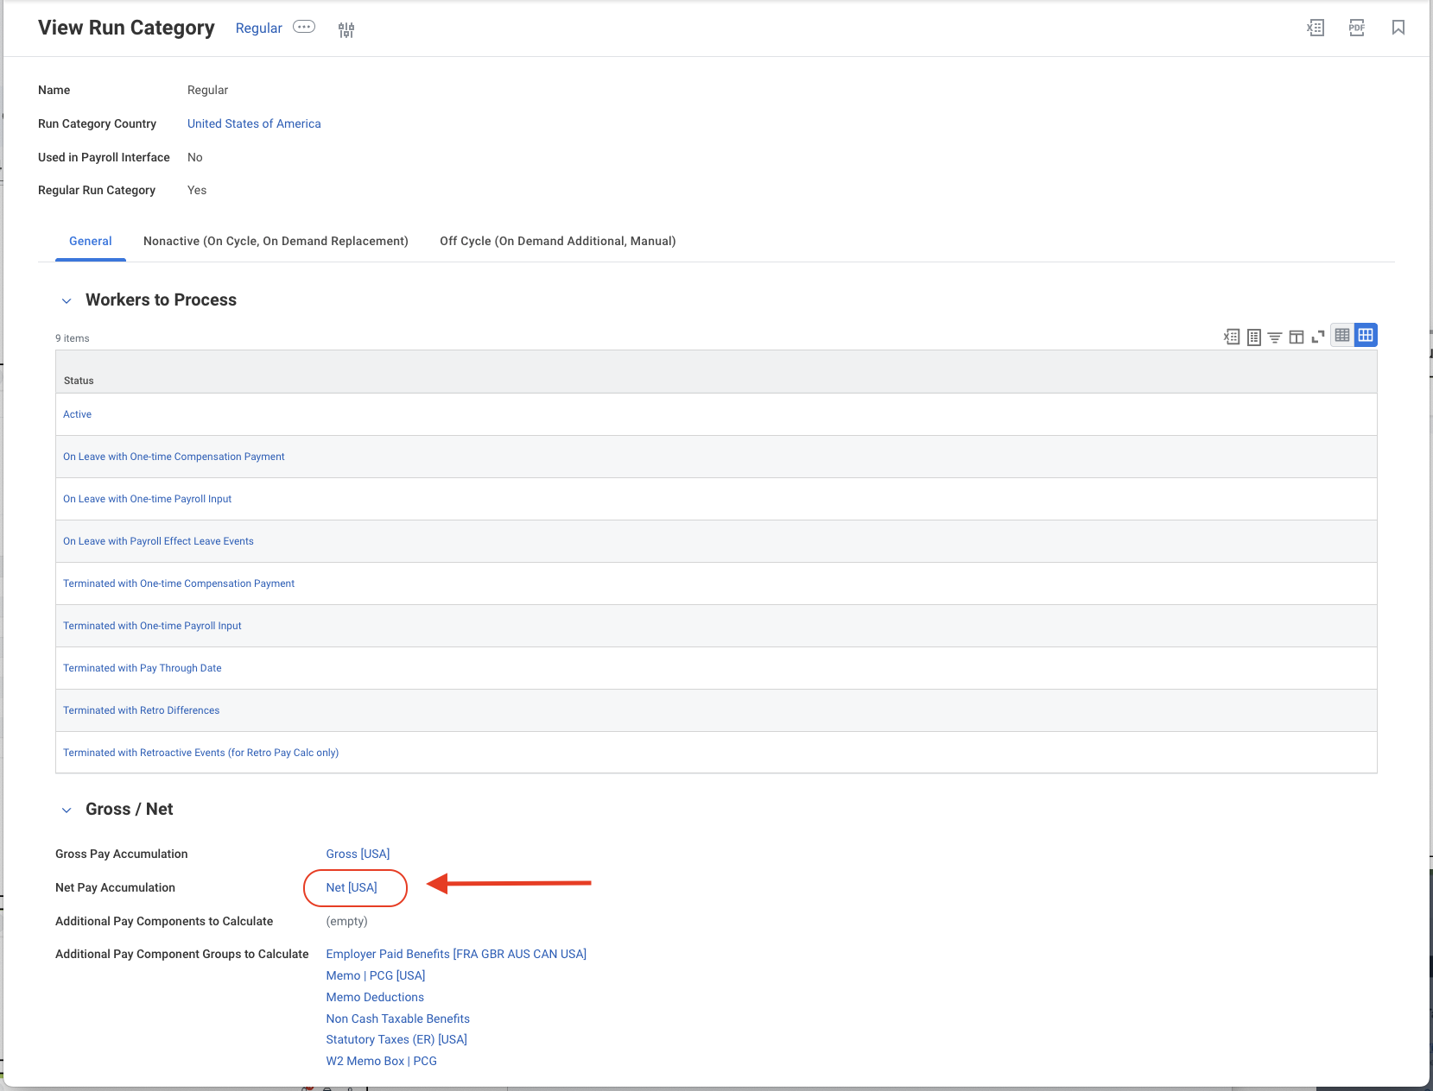Viewport: 1433px width, 1091px height.
Task: Expand the table to fullscreen
Action: [1318, 337]
